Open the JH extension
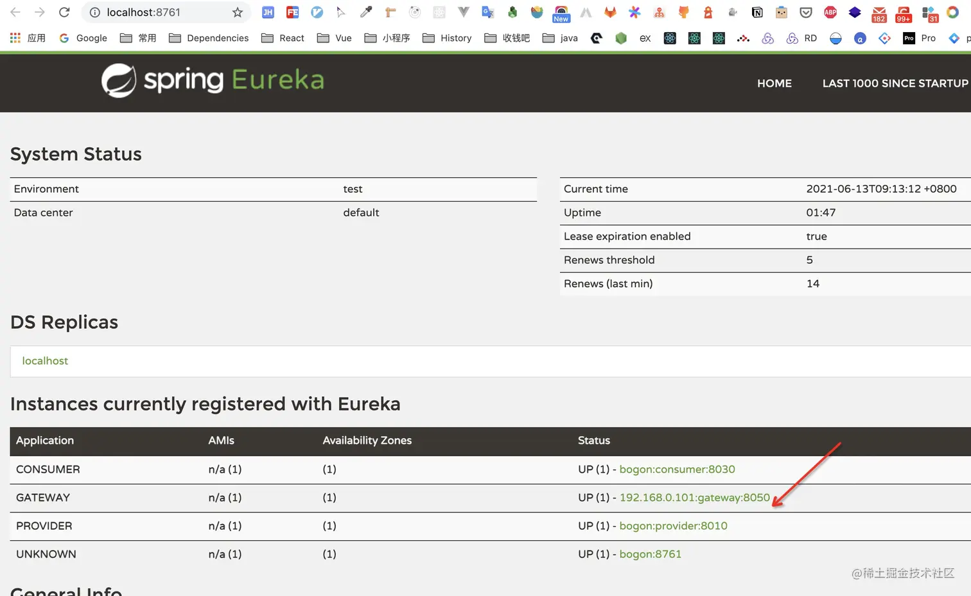971x596 pixels. (x=268, y=12)
